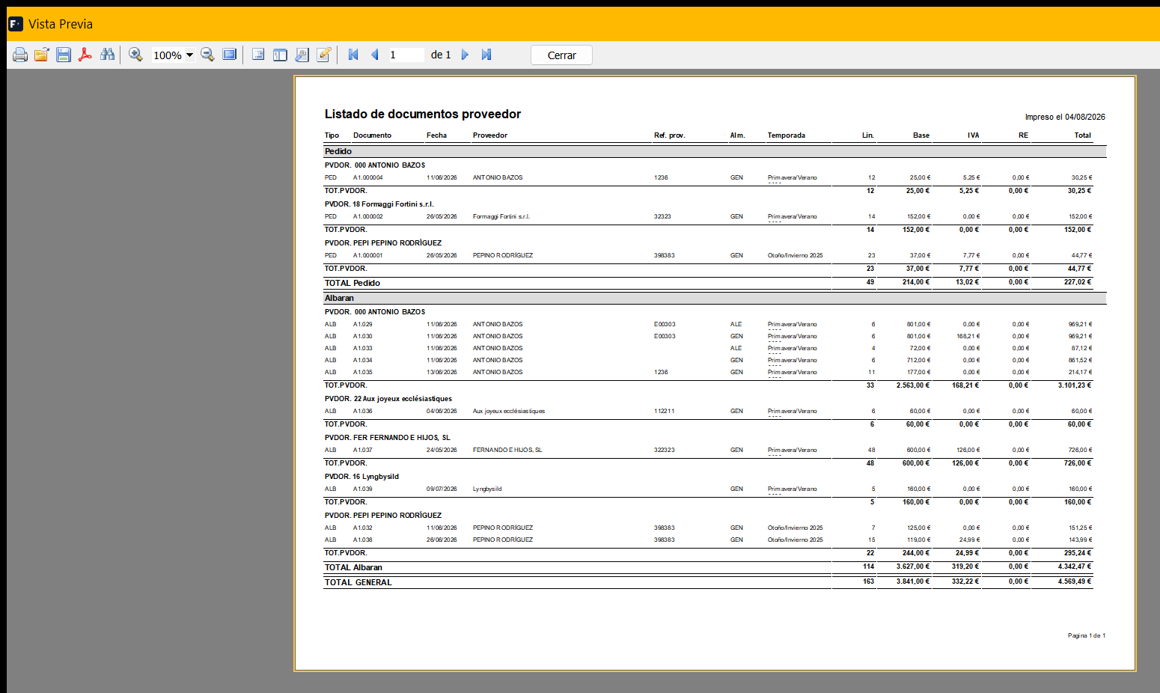Select the 'TOTAL Pedido' row label
The height and width of the screenshot is (693, 1160).
point(352,283)
